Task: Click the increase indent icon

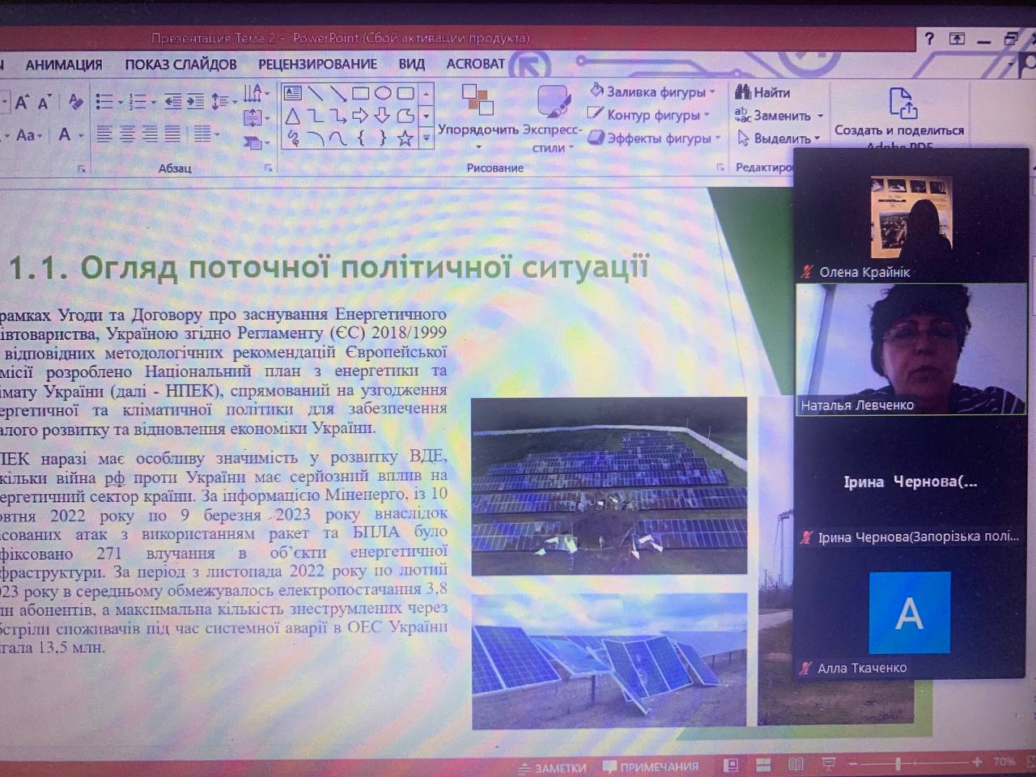Action: 196,101
